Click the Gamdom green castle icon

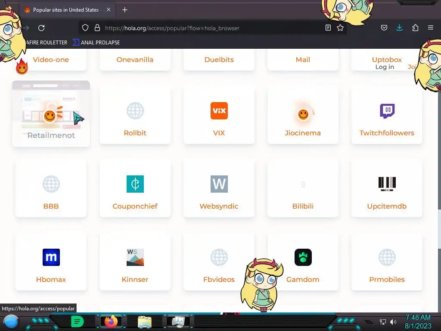point(303,257)
